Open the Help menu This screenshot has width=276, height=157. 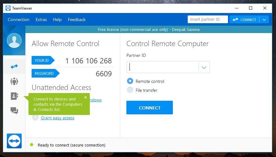[57, 19]
